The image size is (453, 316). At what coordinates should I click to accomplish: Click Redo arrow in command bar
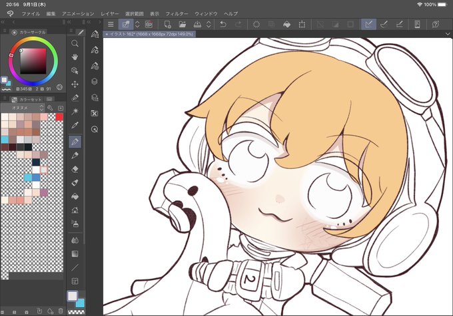point(238,24)
